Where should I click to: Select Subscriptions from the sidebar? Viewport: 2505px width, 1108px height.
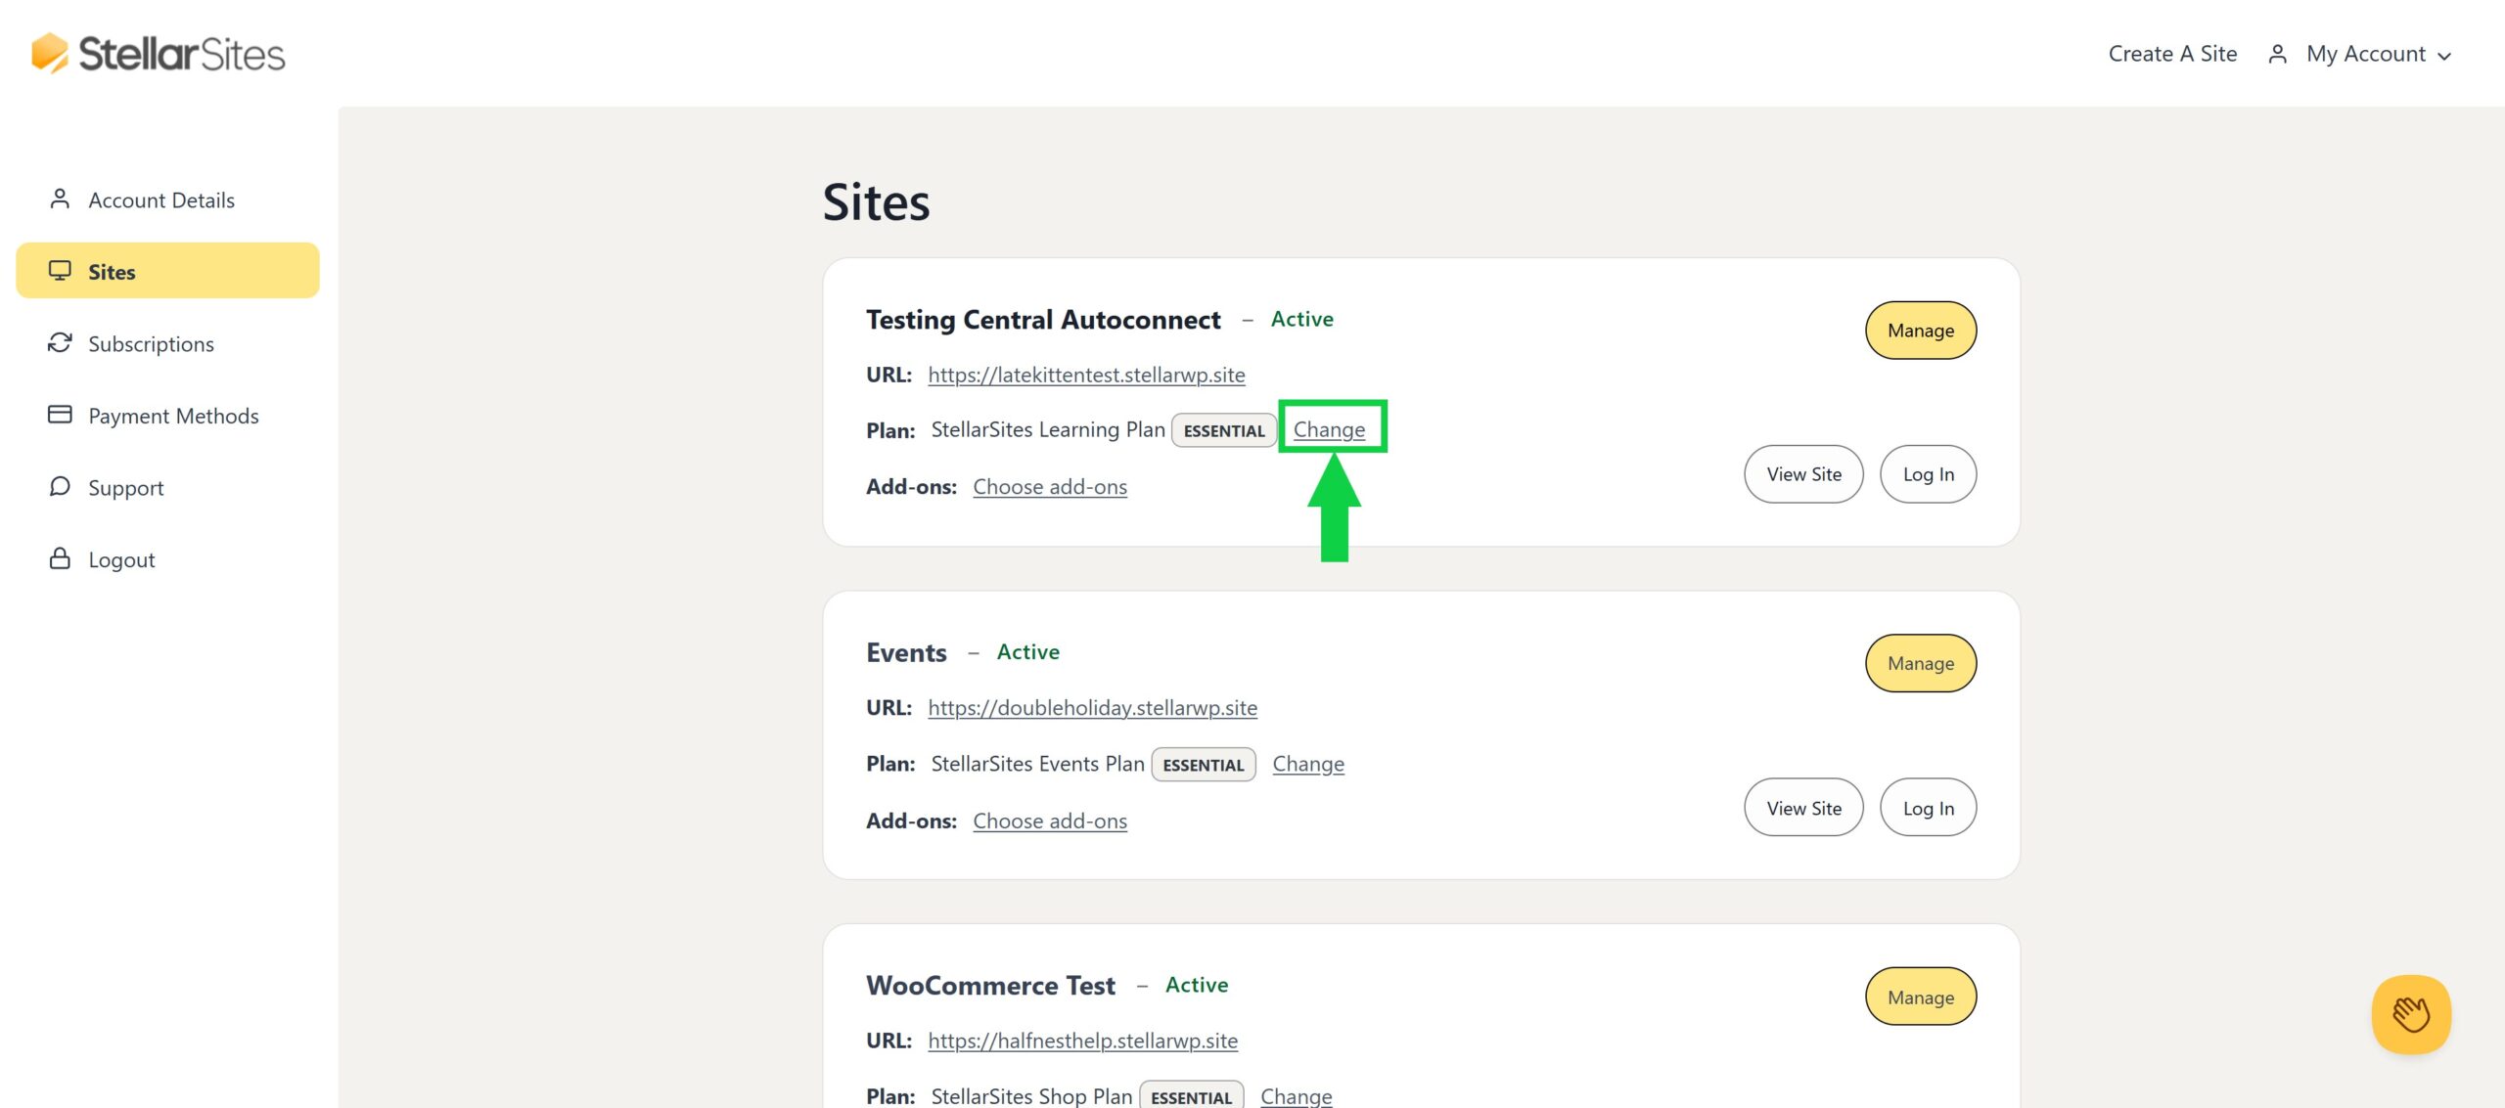pyautogui.click(x=151, y=343)
